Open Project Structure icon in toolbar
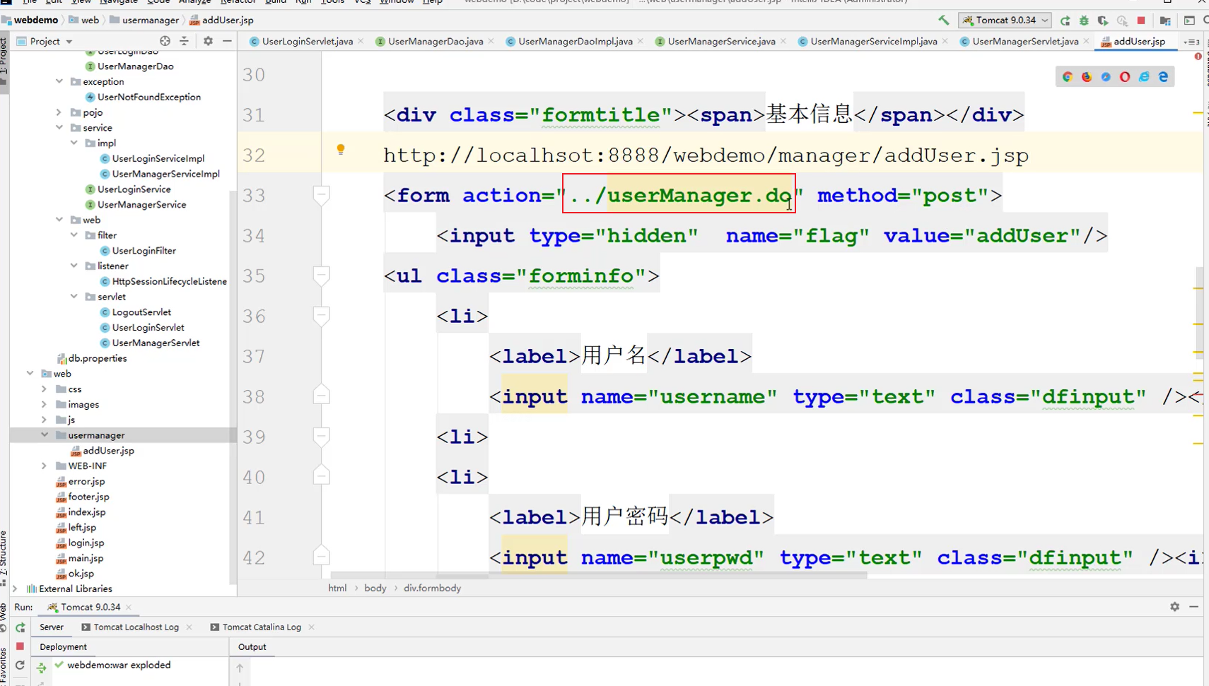Viewport: 1209px width, 686px height. [x=1165, y=20]
